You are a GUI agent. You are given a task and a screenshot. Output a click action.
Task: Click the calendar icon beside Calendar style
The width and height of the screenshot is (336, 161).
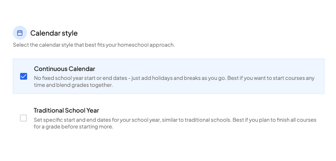coord(20,33)
